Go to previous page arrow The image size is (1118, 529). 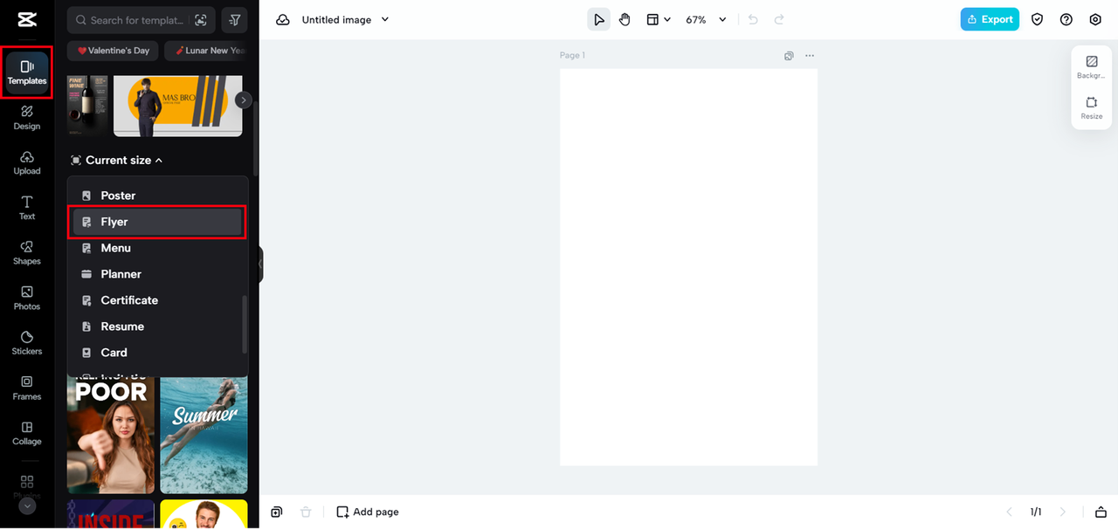coord(1010,512)
